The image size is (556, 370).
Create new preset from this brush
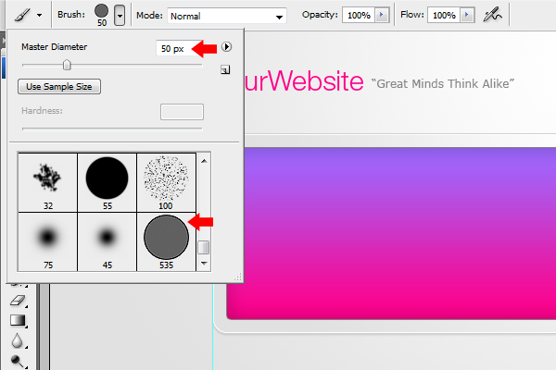click(225, 69)
